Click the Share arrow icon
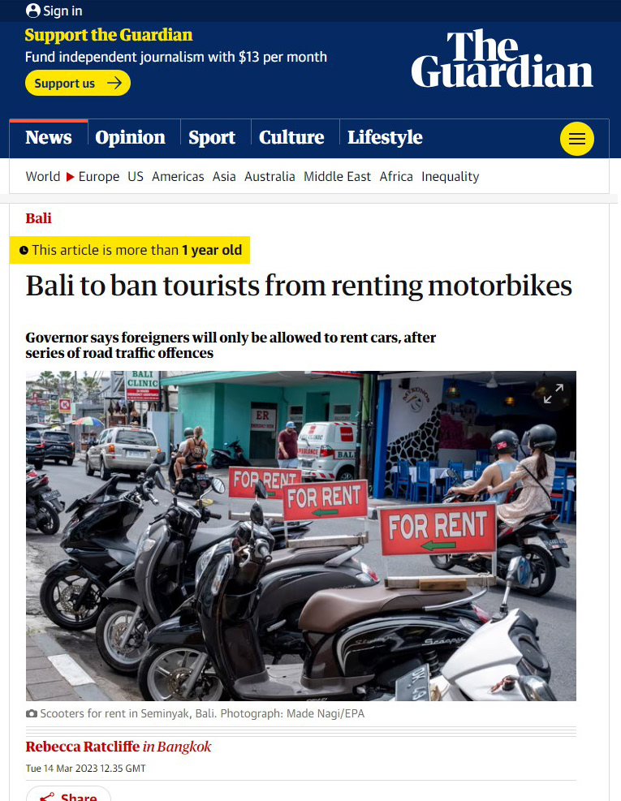The width and height of the screenshot is (621, 801). pos(47,797)
